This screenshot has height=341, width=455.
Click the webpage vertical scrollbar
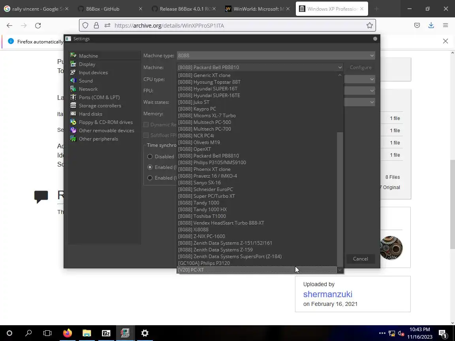point(452,204)
